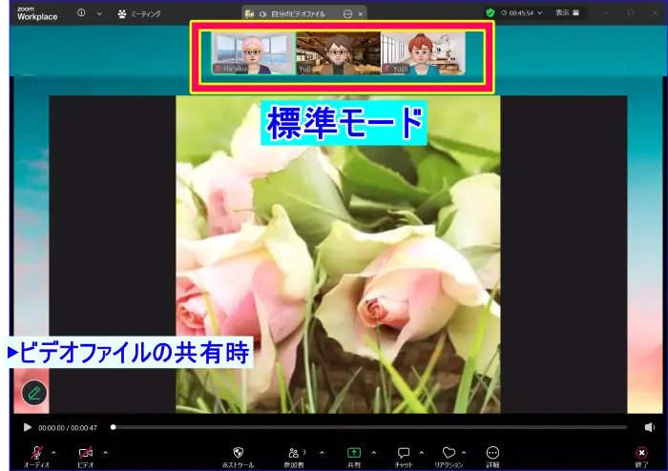Open the reactions heart icon
Screen dimensions: 668x471
[449, 452]
